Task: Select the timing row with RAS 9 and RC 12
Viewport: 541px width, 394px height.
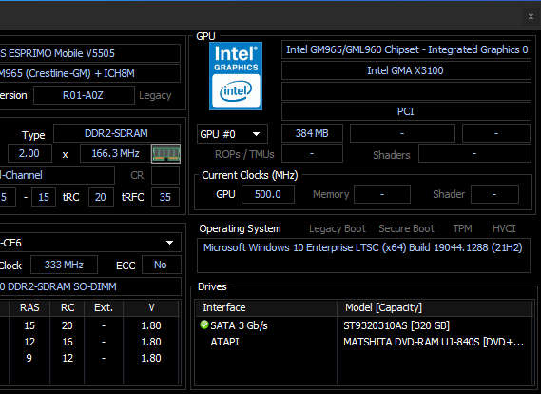Action: (89, 358)
